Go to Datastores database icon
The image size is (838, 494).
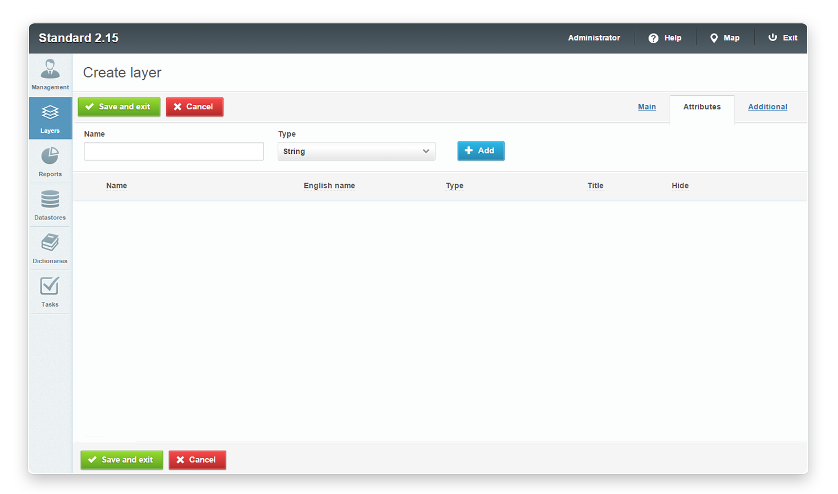[x=50, y=199]
